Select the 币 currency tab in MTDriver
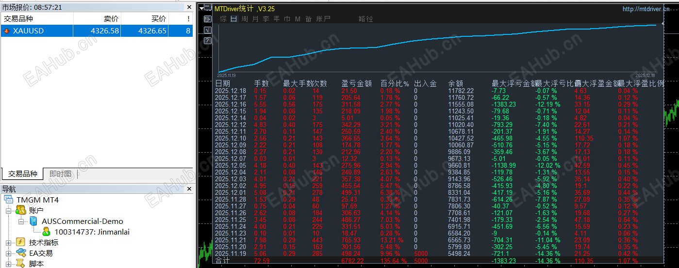This screenshot has width=679, height=268. (x=287, y=19)
